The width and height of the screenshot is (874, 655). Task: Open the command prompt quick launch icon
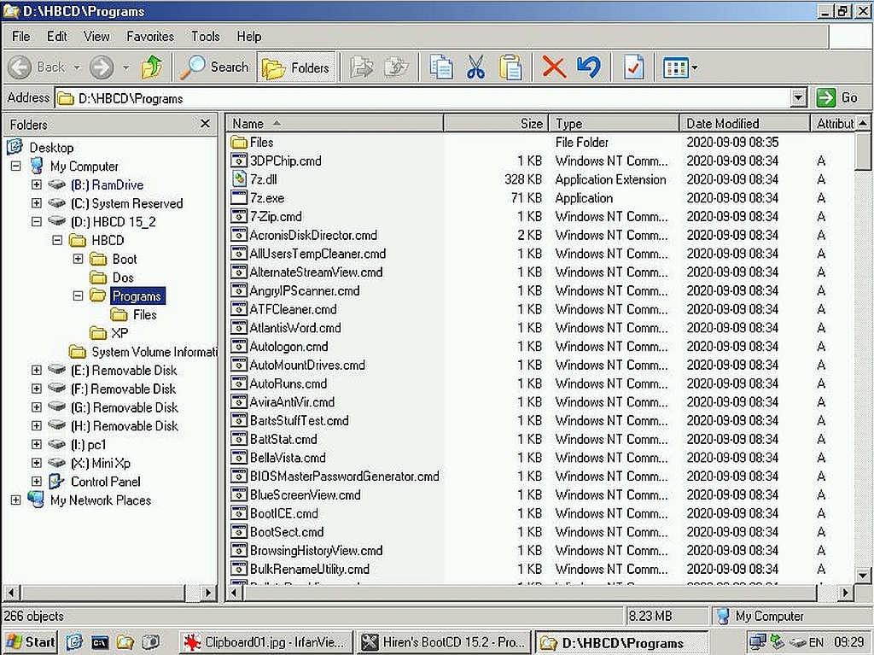pyautogui.click(x=100, y=643)
